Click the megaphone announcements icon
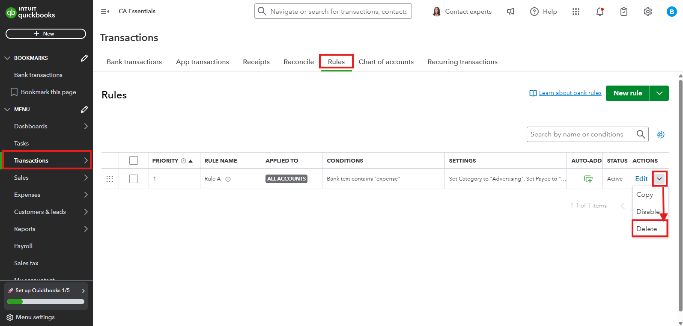Viewport: 683px width, 326px height. [510, 12]
